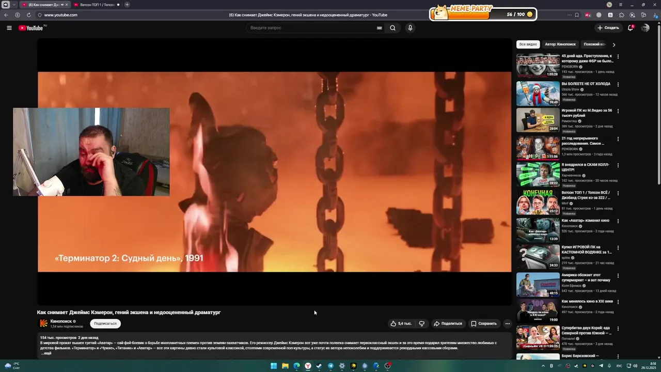
Task: Mute the tab via audio icon
Action: coord(62,5)
